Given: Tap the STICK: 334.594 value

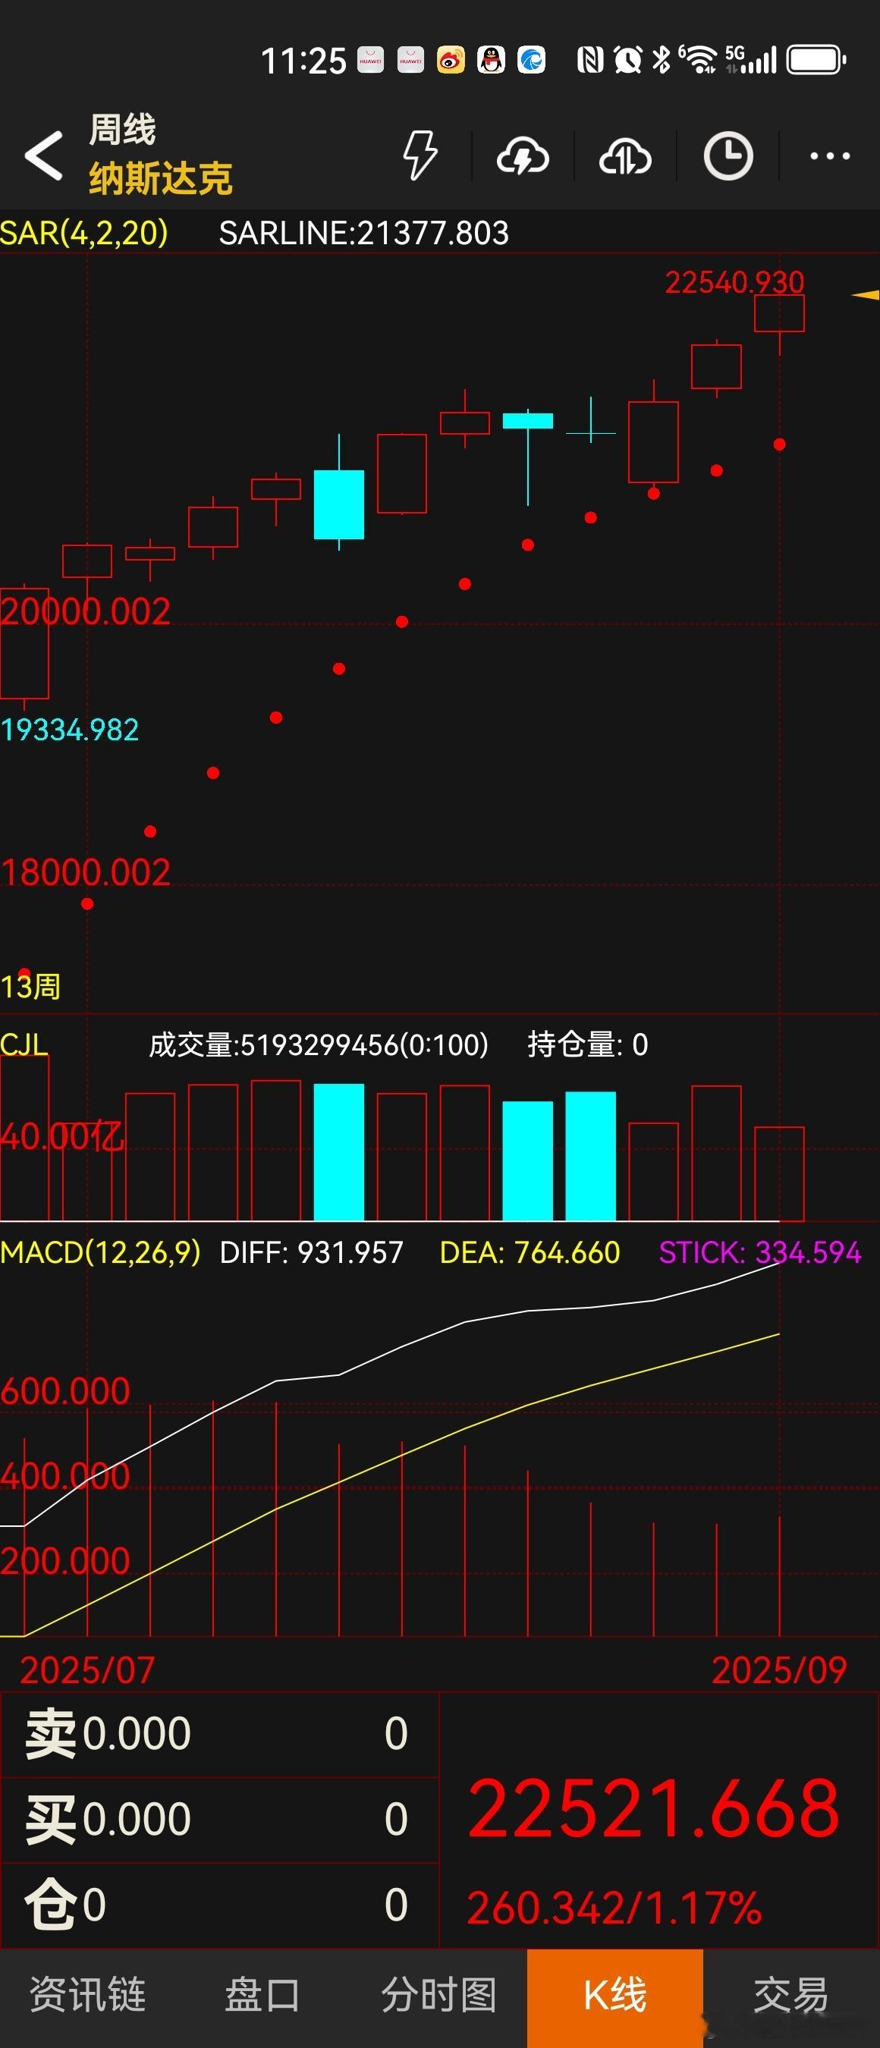Looking at the screenshot, I should pyautogui.click(x=760, y=1253).
